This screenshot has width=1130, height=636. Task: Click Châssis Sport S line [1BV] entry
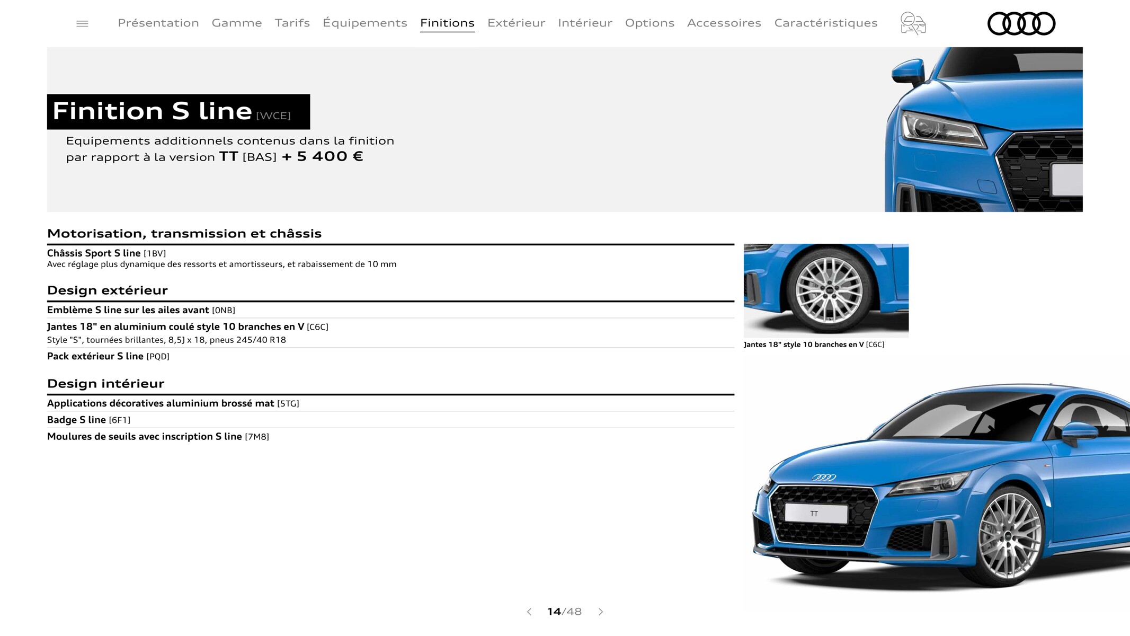tap(106, 253)
